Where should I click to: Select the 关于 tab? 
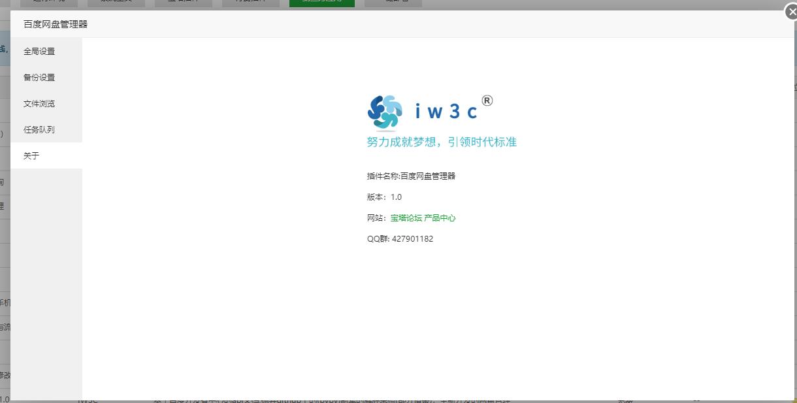tap(46, 155)
